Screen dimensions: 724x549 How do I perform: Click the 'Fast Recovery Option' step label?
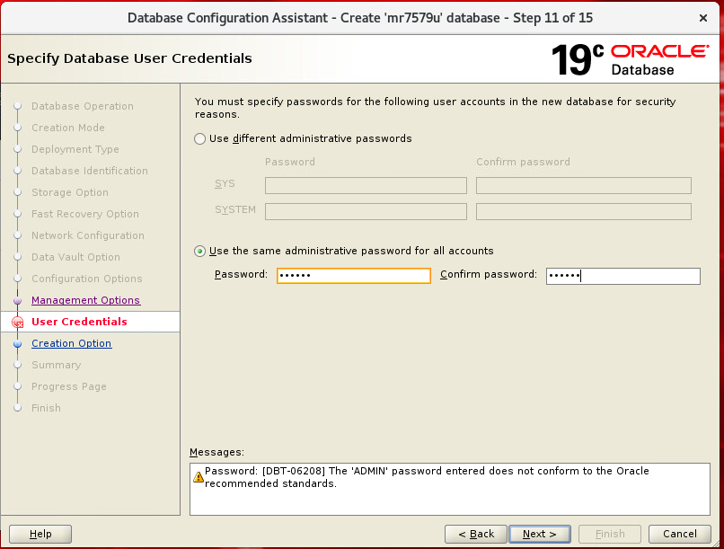(x=85, y=214)
